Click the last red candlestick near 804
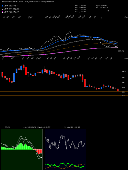 118,90
